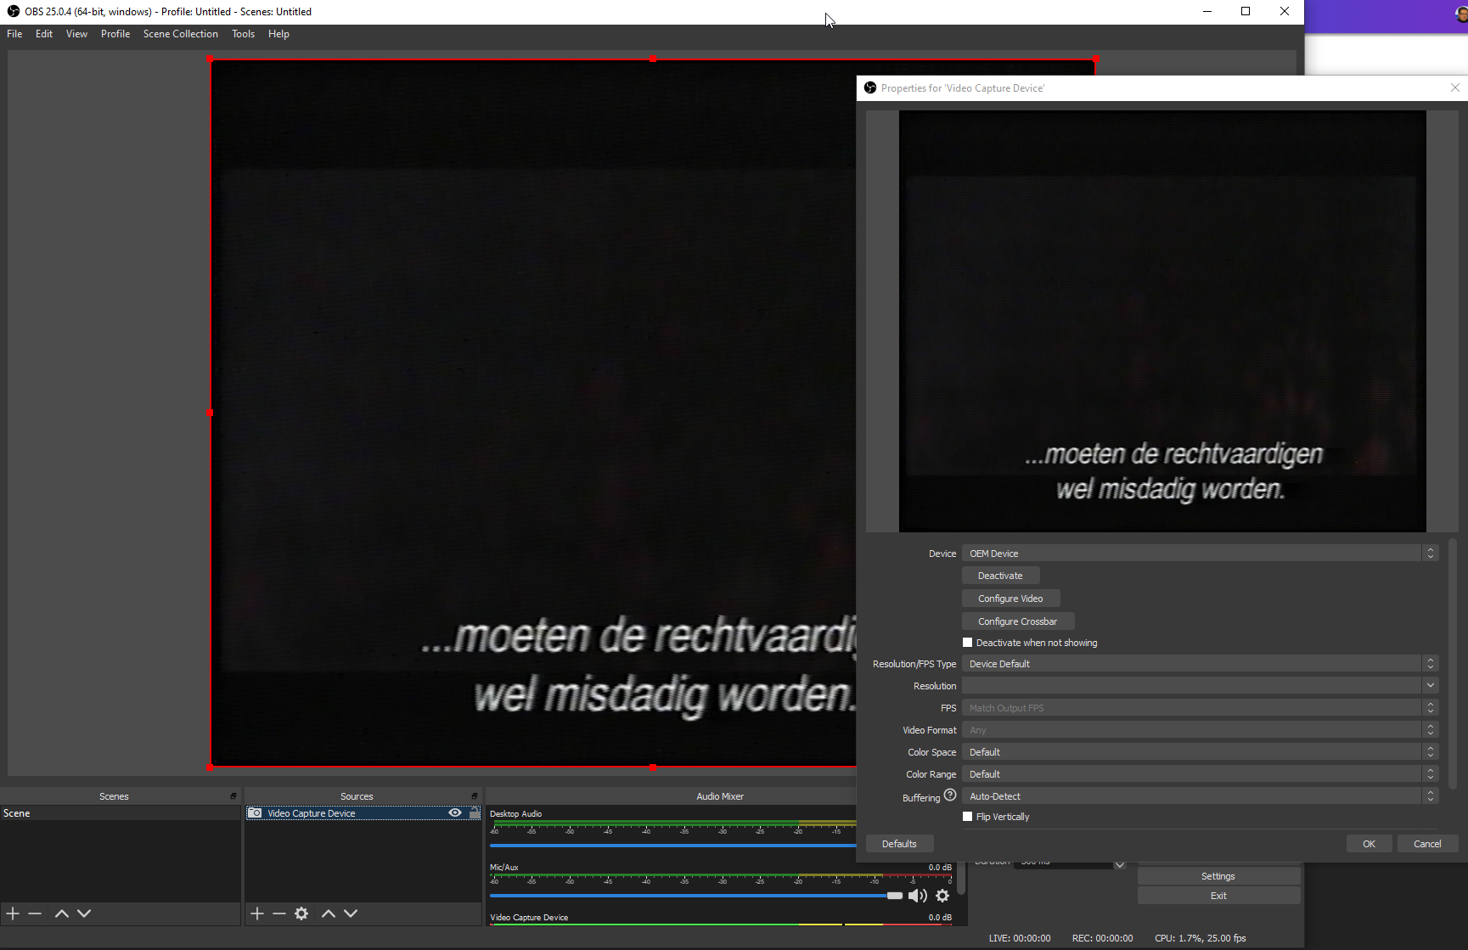Open the Device dropdown showing OEM Device
Viewport: 1468px width, 950px height.
click(1199, 554)
